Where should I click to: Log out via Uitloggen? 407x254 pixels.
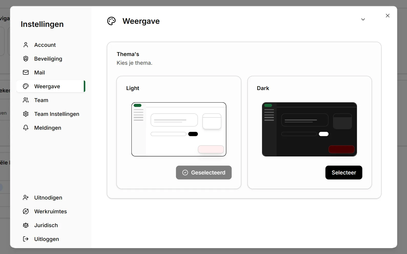point(51,239)
